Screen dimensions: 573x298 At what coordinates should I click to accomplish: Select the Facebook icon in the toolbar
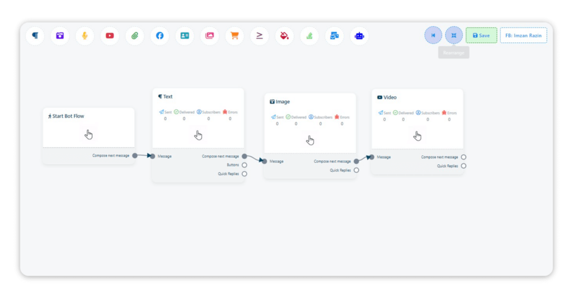click(159, 36)
